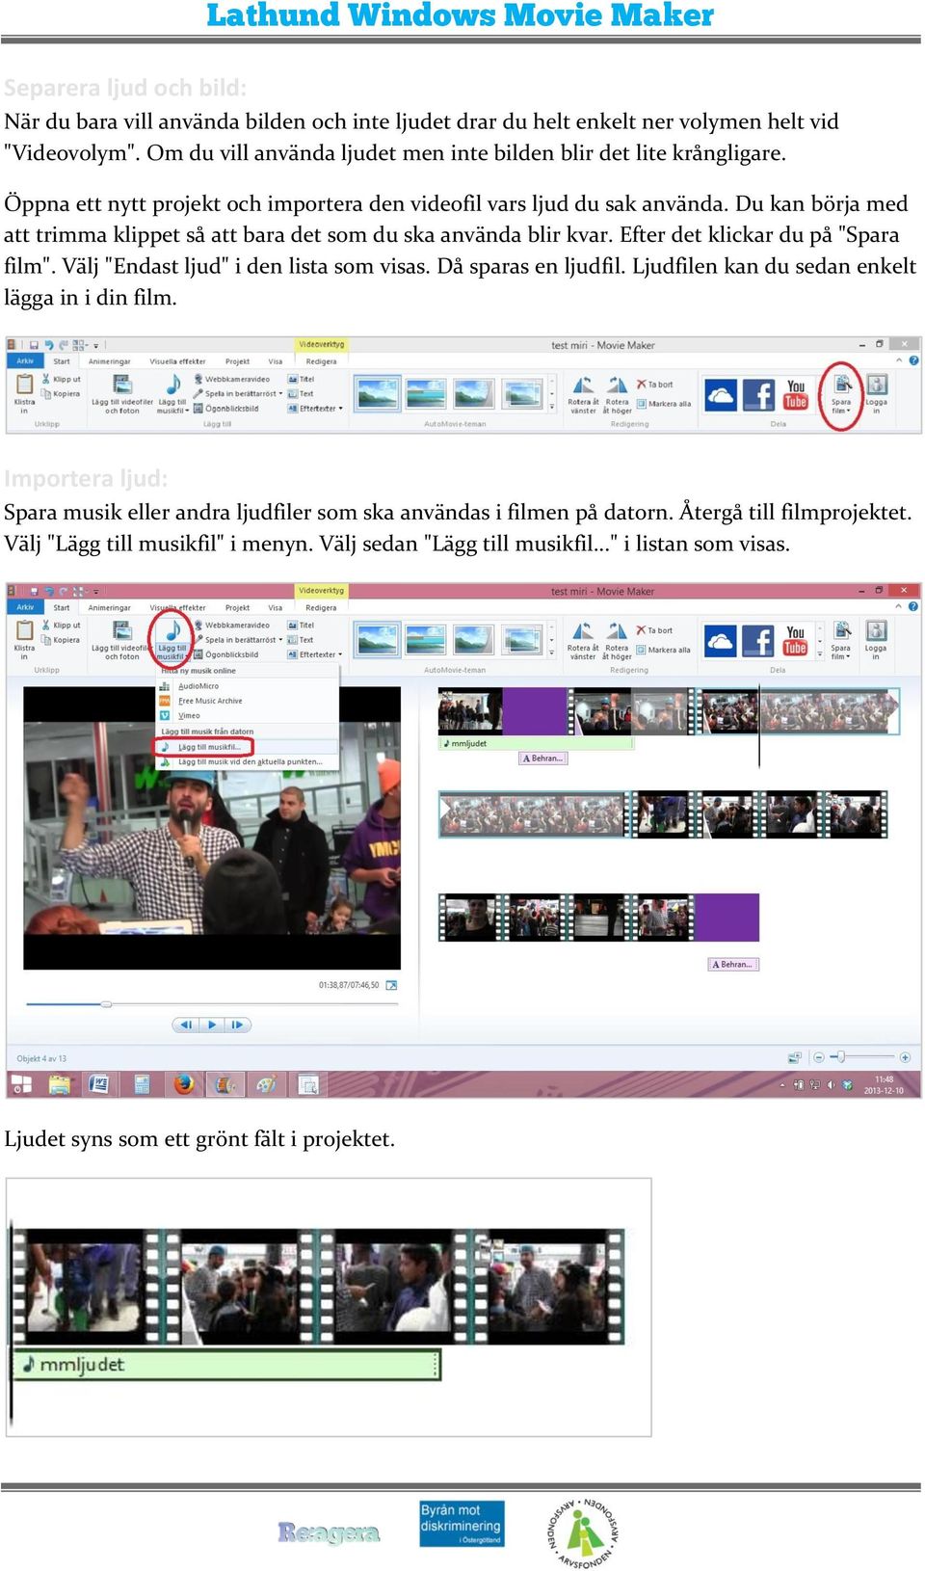The height and width of the screenshot is (1571, 925).
Task: Click Logga in icon in lower screenshot
Action: click(x=876, y=640)
